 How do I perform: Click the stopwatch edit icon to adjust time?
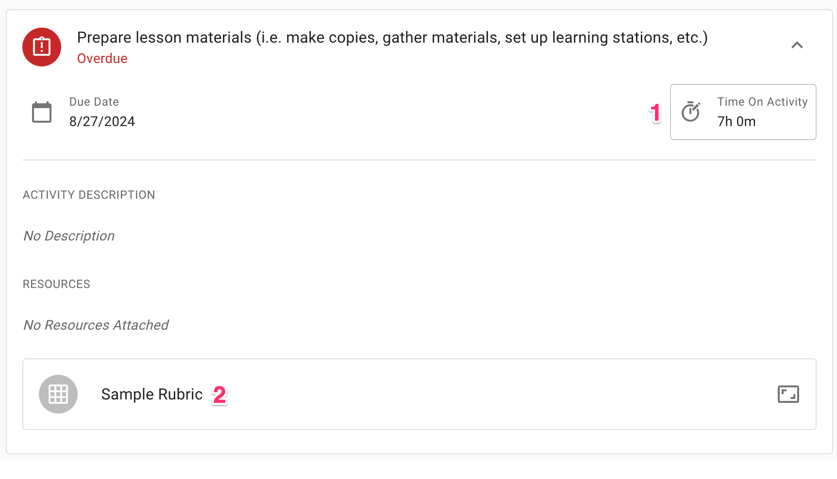[x=691, y=112]
